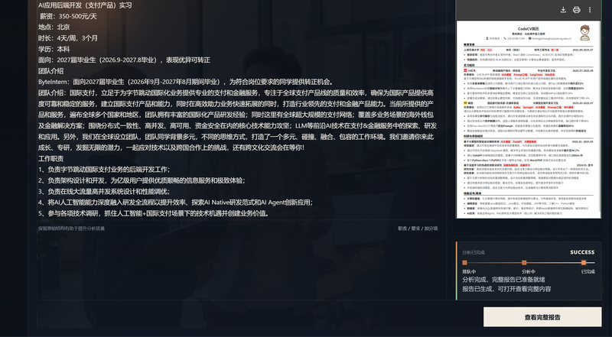
Task: Print the resume PDF
Action: (577, 10)
